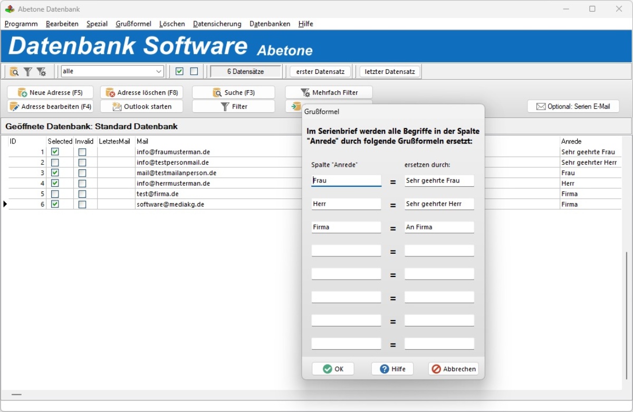Screen dimensions: 633x412
Task: Click the 'Frau' Anrede input field
Action: pyautogui.click(x=346, y=180)
